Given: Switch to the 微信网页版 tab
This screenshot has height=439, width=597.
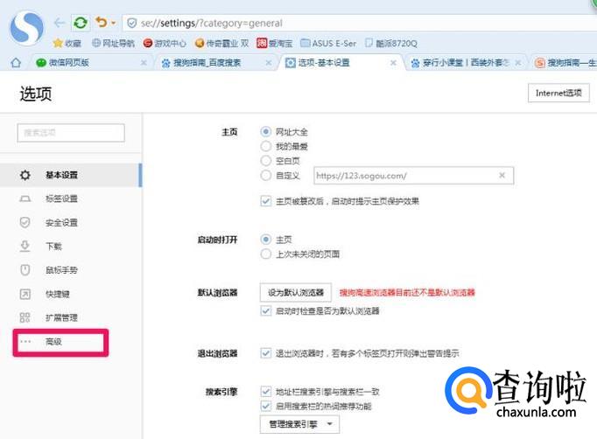Looking at the screenshot, I should tap(88, 62).
